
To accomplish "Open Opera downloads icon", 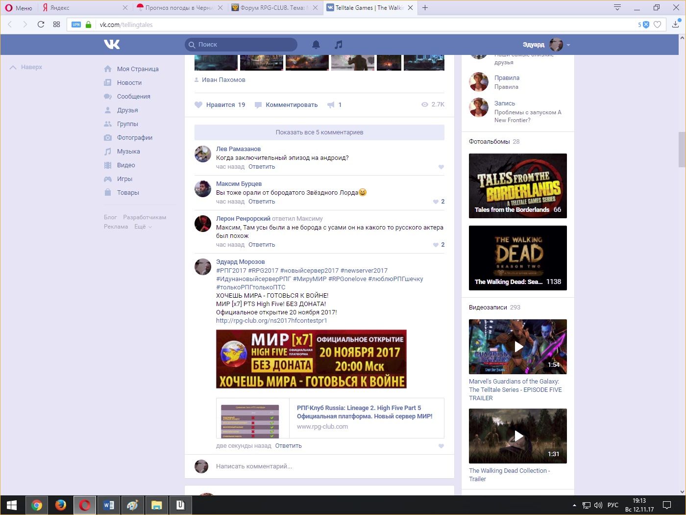I will 676,25.
